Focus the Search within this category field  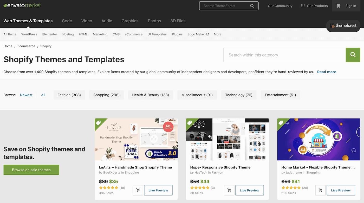tap(284, 55)
